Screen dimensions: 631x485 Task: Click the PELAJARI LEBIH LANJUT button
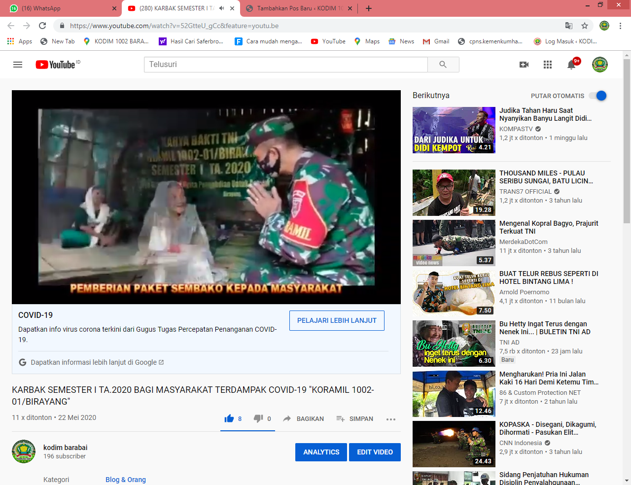[x=337, y=320]
